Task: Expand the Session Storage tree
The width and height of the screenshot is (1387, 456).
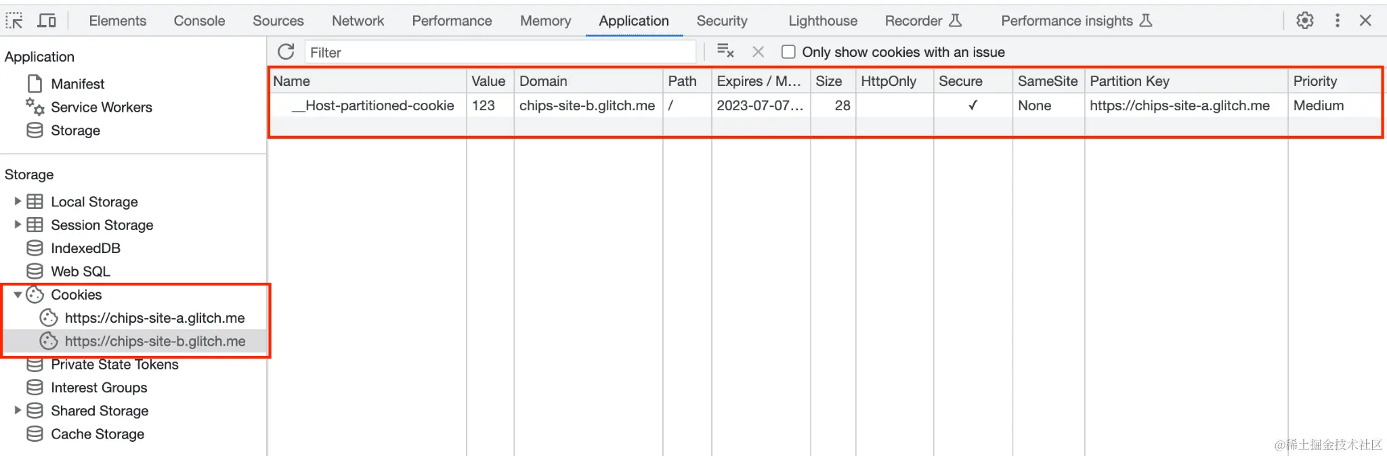Action: pyautogui.click(x=18, y=225)
